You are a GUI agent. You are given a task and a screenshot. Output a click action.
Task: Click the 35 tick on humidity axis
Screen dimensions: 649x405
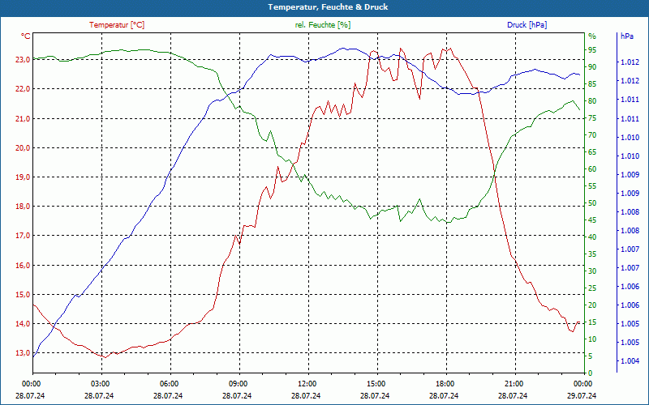592,254
